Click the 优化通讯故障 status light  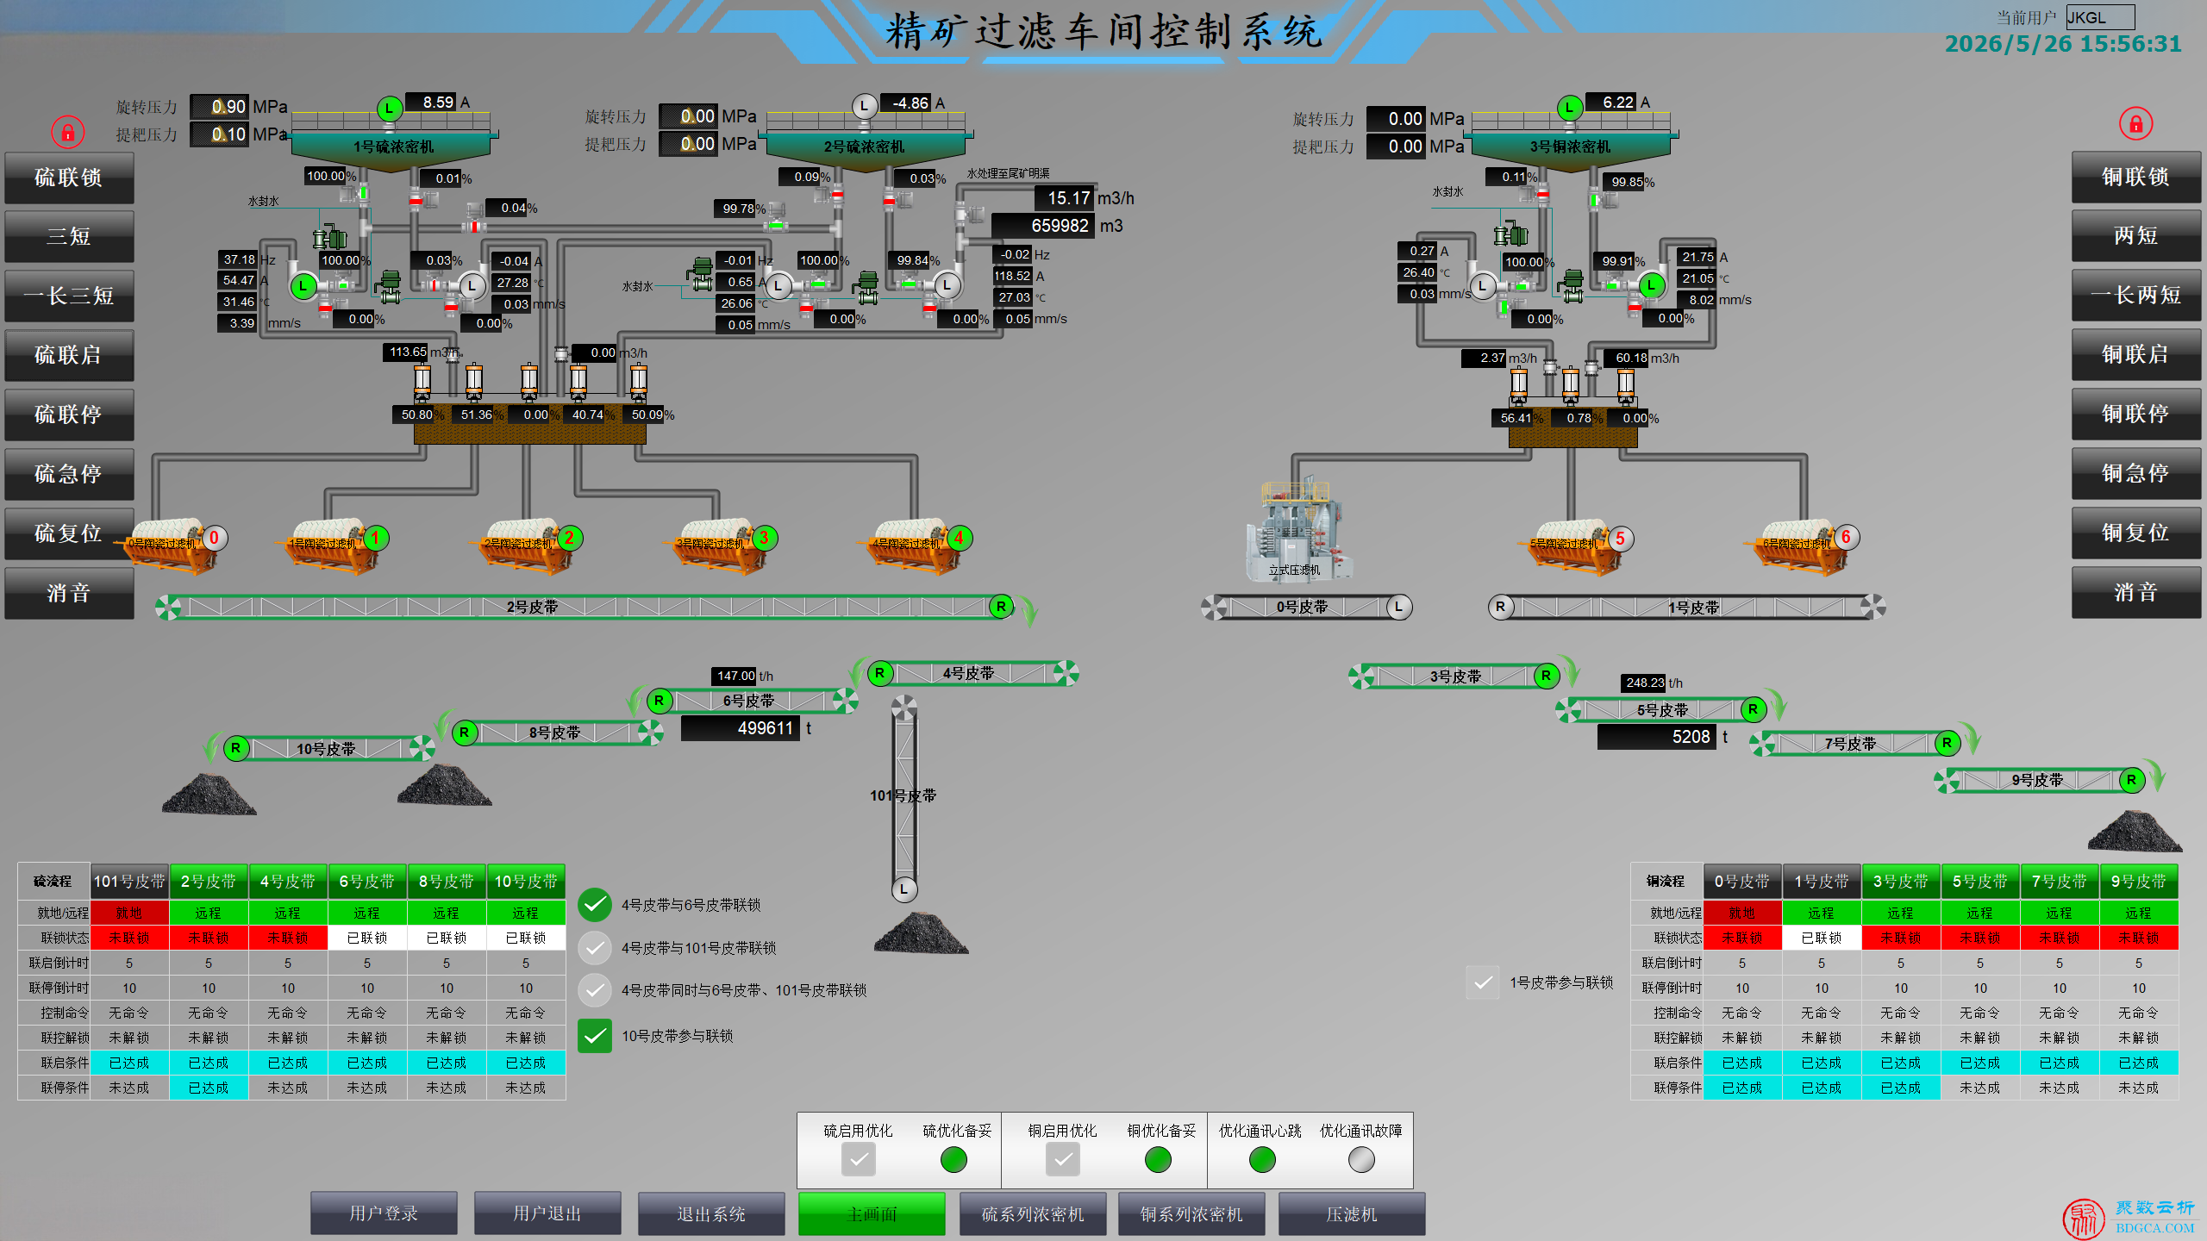1361,1160
